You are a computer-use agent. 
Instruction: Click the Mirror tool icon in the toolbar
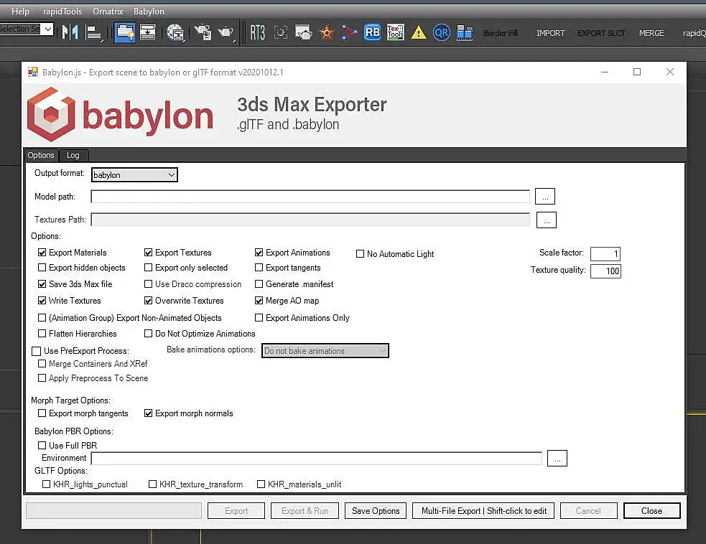[x=70, y=32]
